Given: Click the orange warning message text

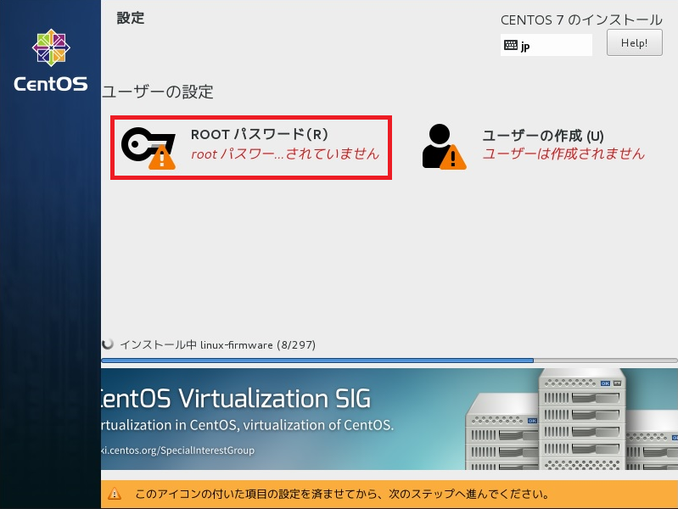Looking at the screenshot, I should 342,494.
